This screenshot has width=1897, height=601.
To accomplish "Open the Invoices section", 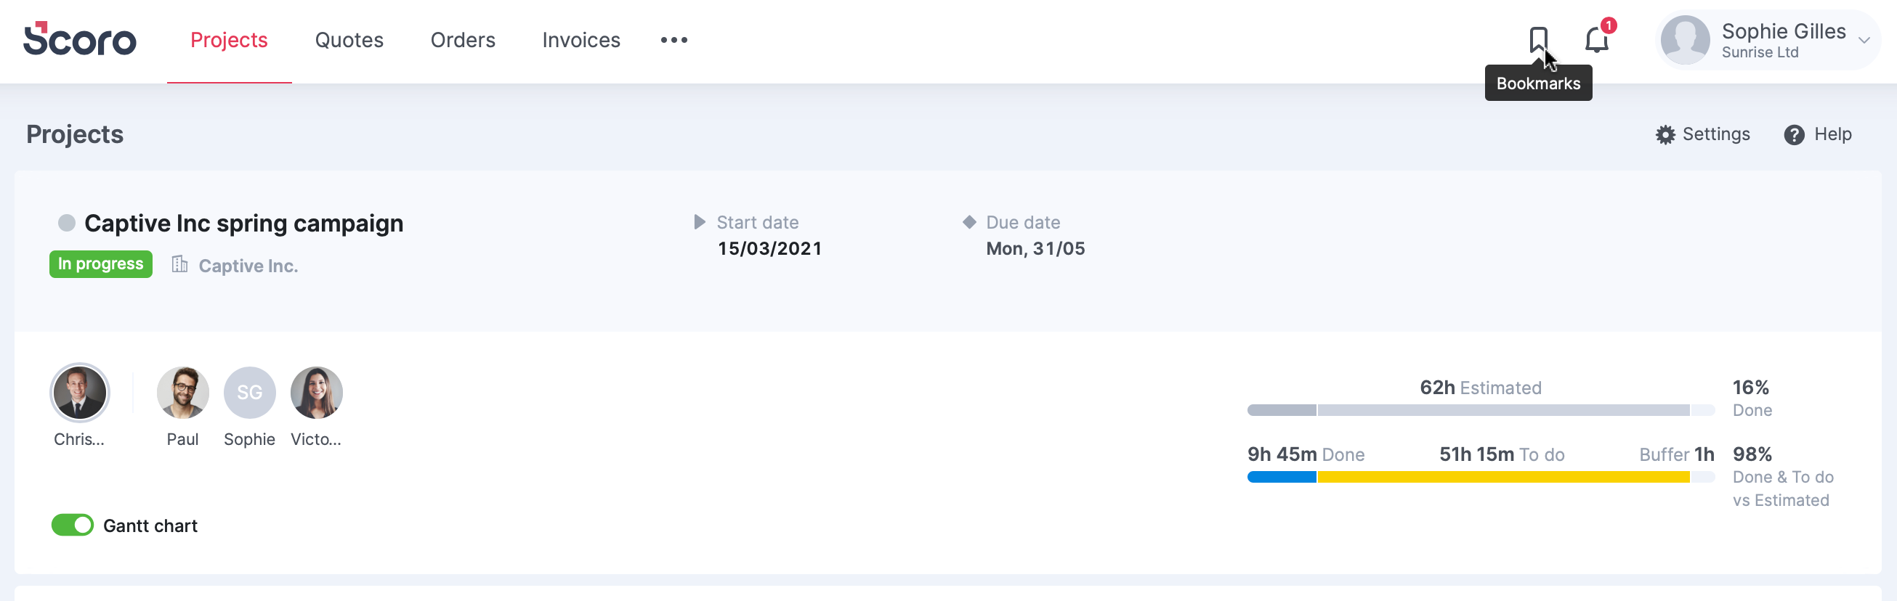I will [x=581, y=40].
